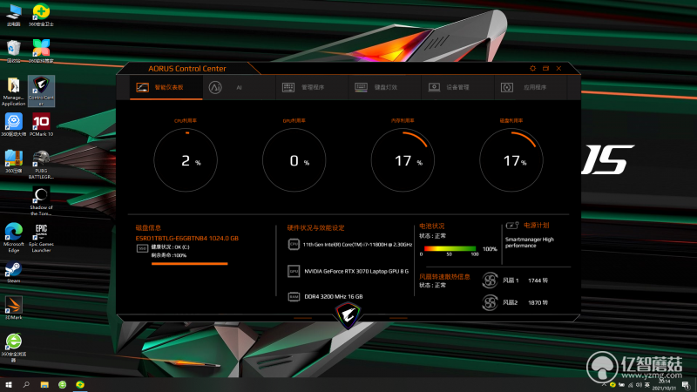
Task: Open the 智能仪表板 dashboard tab
Action: click(166, 87)
